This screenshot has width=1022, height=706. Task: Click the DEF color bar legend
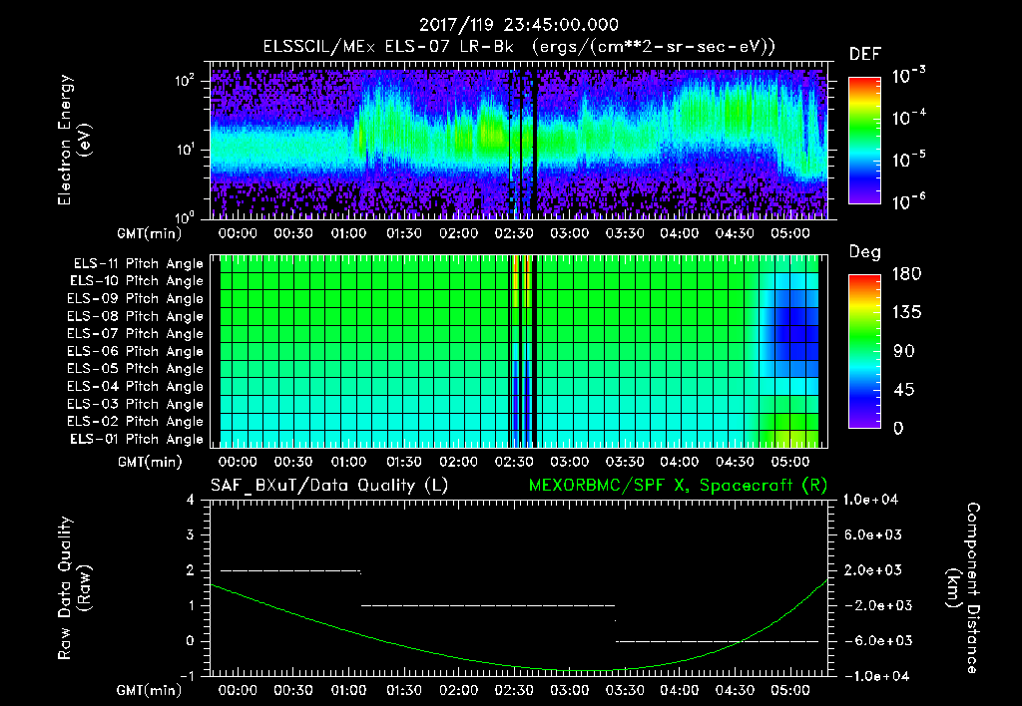click(862, 139)
